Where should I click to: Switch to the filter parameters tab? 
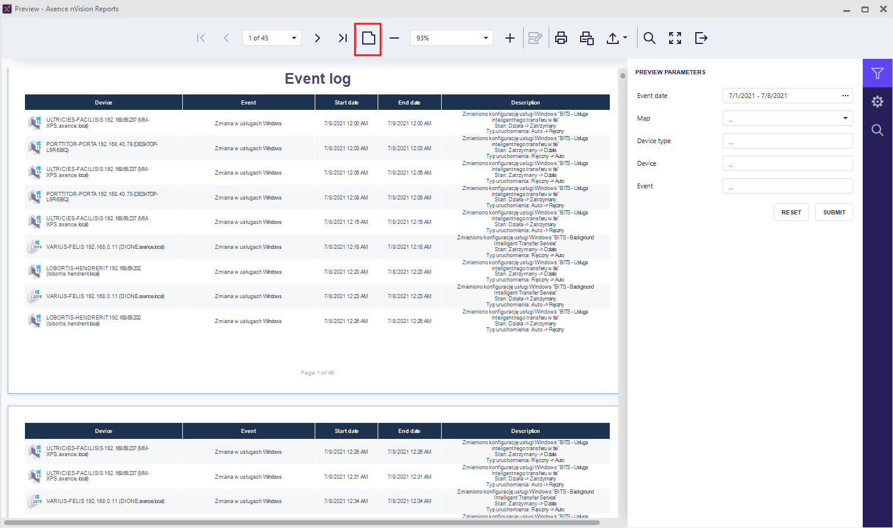tap(878, 74)
